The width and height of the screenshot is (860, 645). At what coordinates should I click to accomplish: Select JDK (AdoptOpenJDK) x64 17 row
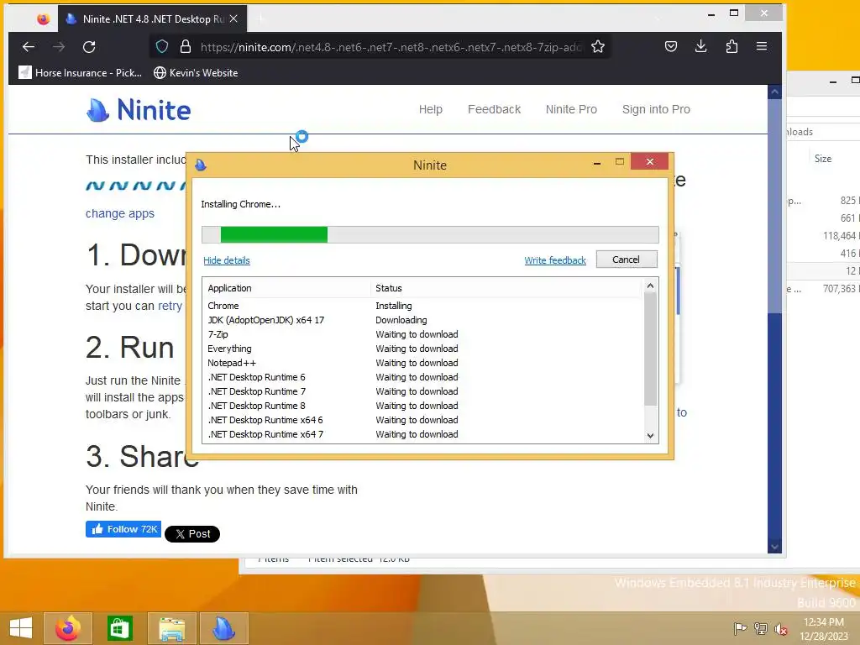point(422,320)
